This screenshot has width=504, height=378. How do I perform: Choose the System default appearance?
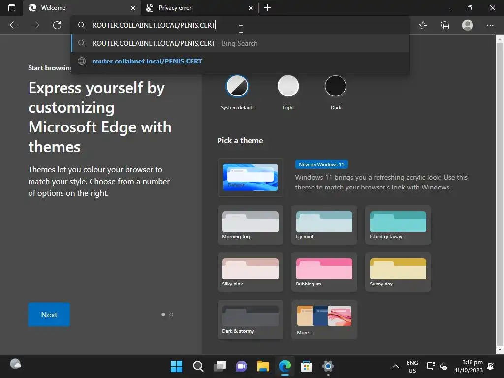click(237, 86)
